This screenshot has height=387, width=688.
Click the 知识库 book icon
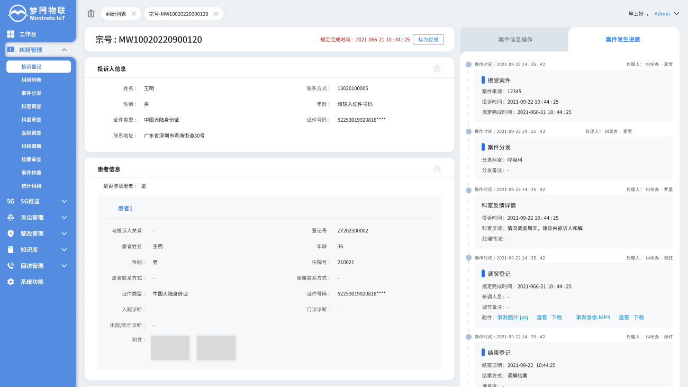coord(11,249)
